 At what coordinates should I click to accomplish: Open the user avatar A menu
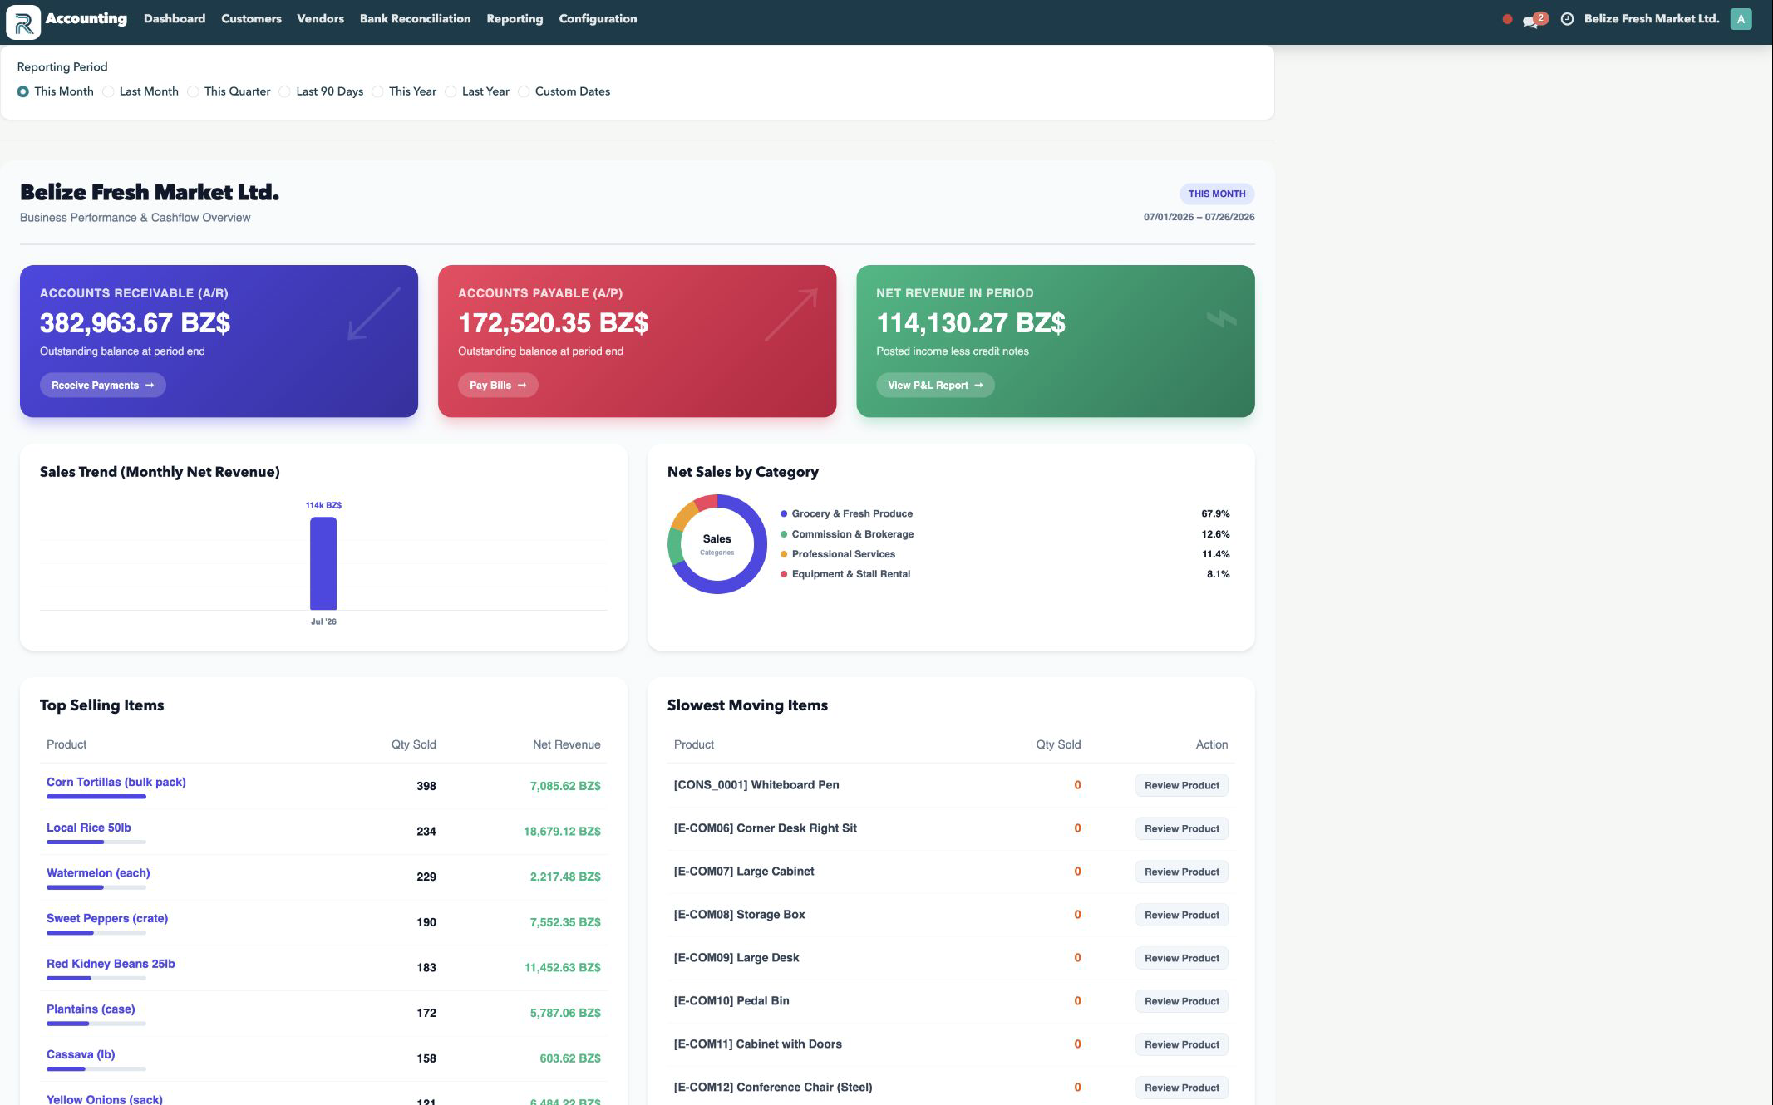pyautogui.click(x=1741, y=19)
